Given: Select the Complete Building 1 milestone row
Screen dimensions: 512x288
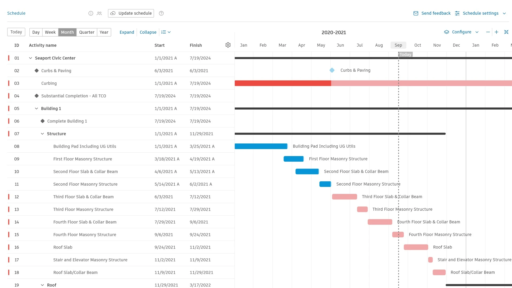Looking at the screenshot, I should tap(121, 121).
